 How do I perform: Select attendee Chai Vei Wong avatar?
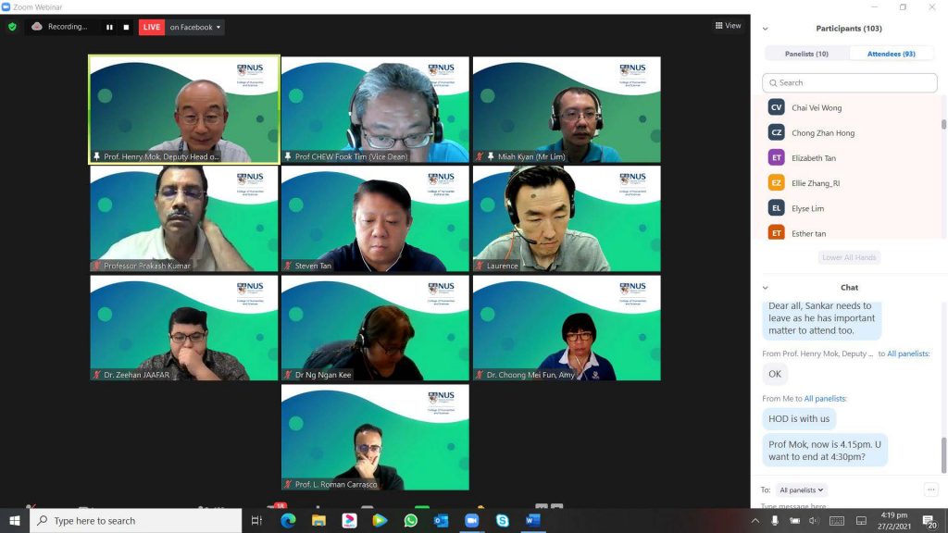tap(776, 107)
